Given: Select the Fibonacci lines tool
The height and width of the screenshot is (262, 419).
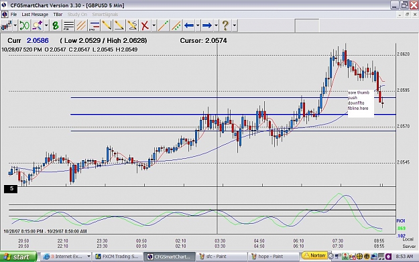Looking at the screenshot, I should coord(68,25).
